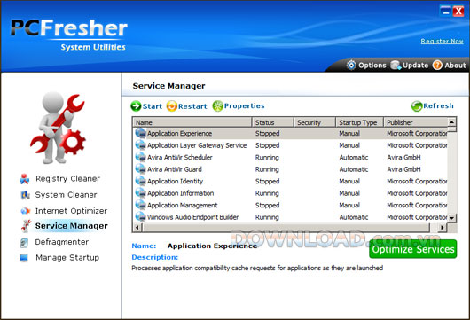Click the vertical scrollbar up arrow

(451, 122)
